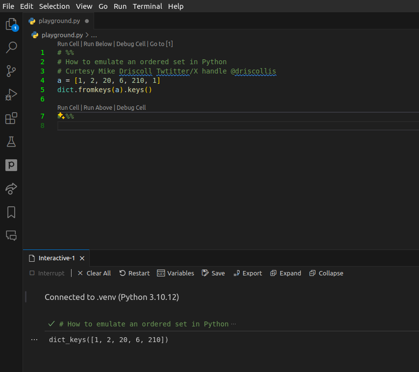The width and height of the screenshot is (419, 372).
Task: Clear All outputs in Interactive window
Action: coord(94,273)
